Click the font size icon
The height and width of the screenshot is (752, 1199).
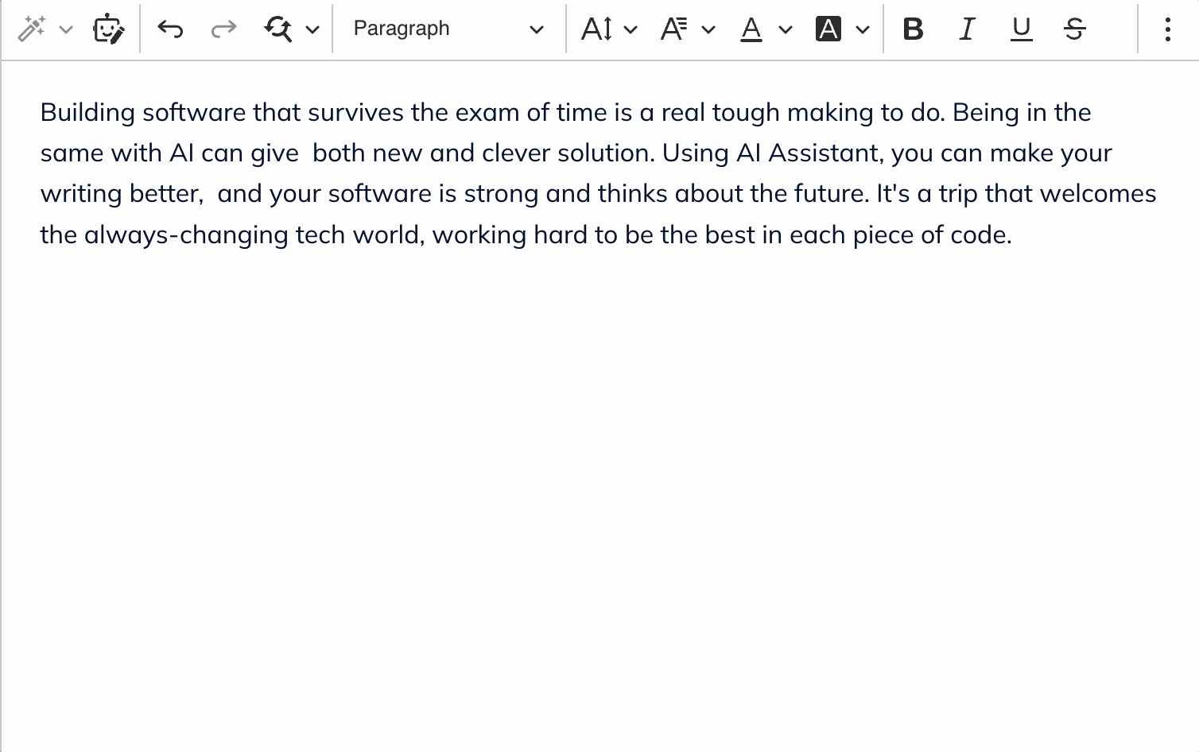coord(596,29)
